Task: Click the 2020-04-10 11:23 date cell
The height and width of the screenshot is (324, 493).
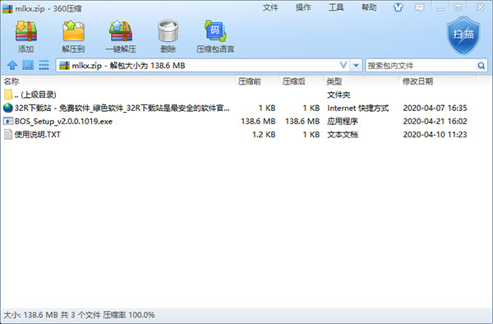Action: 435,135
